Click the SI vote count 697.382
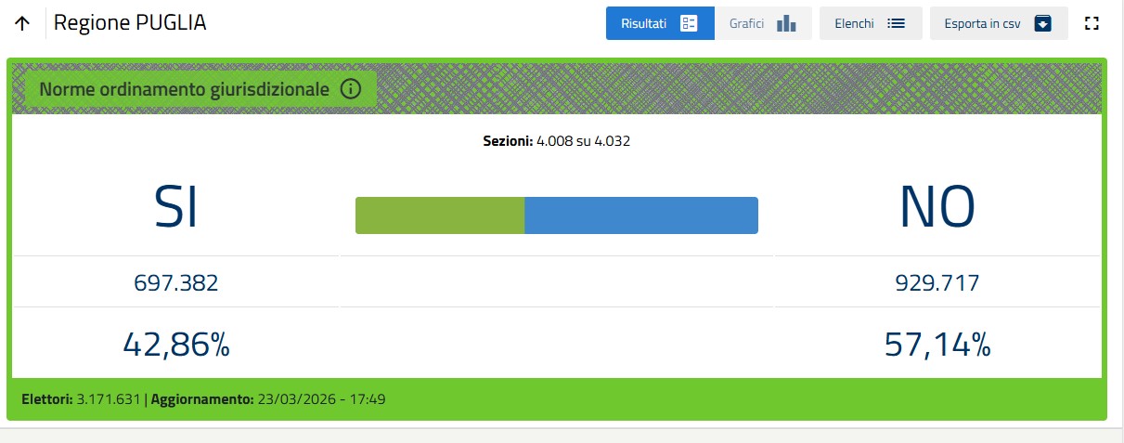This screenshot has width=1124, height=443. pyautogui.click(x=175, y=283)
